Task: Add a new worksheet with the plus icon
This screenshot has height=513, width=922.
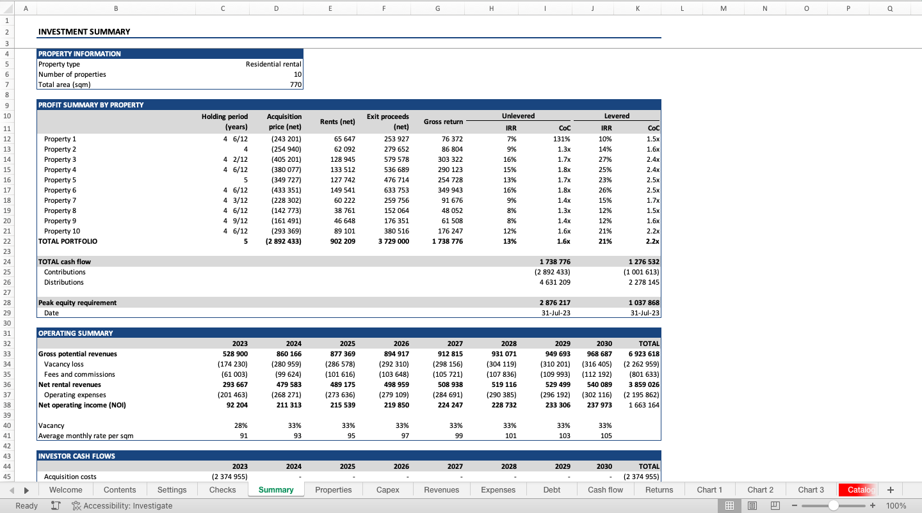Action: [890, 489]
